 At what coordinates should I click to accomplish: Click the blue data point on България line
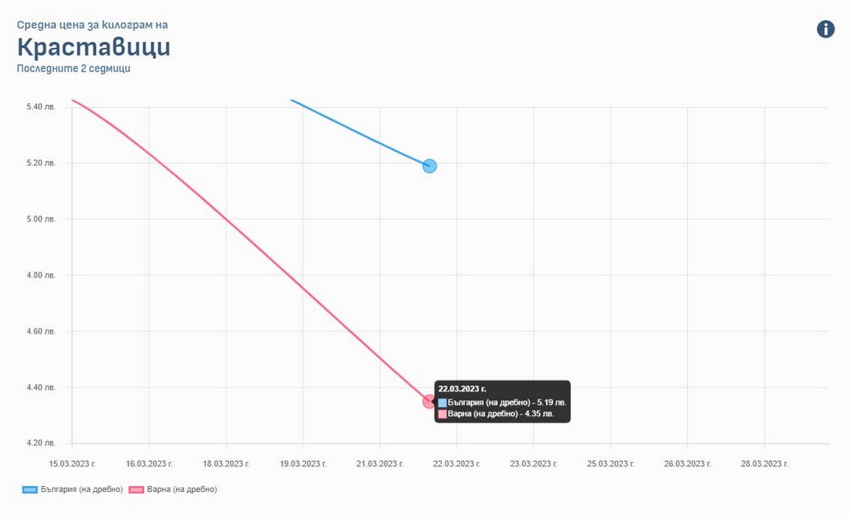point(430,166)
